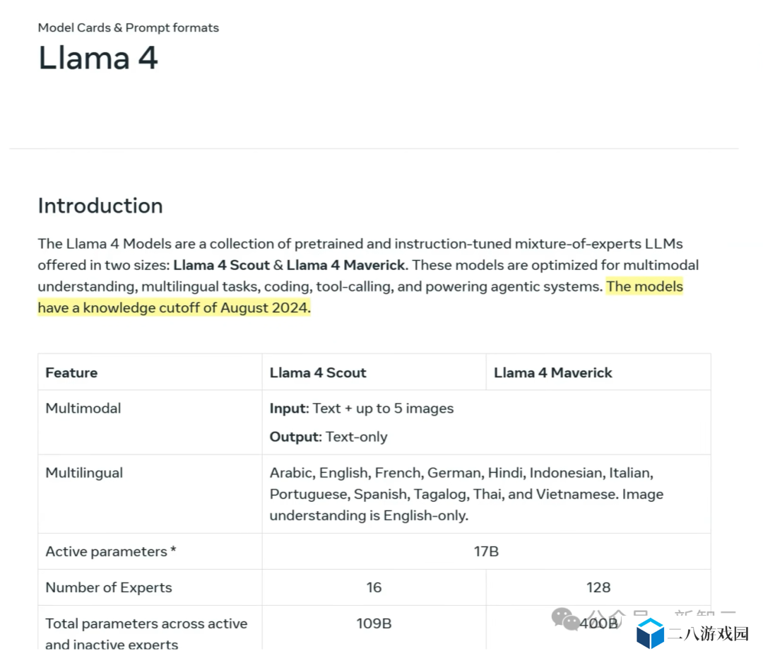Viewport: 763px width, 651px height.
Task: Click the Active parameters row label
Action: coord(111,551)
